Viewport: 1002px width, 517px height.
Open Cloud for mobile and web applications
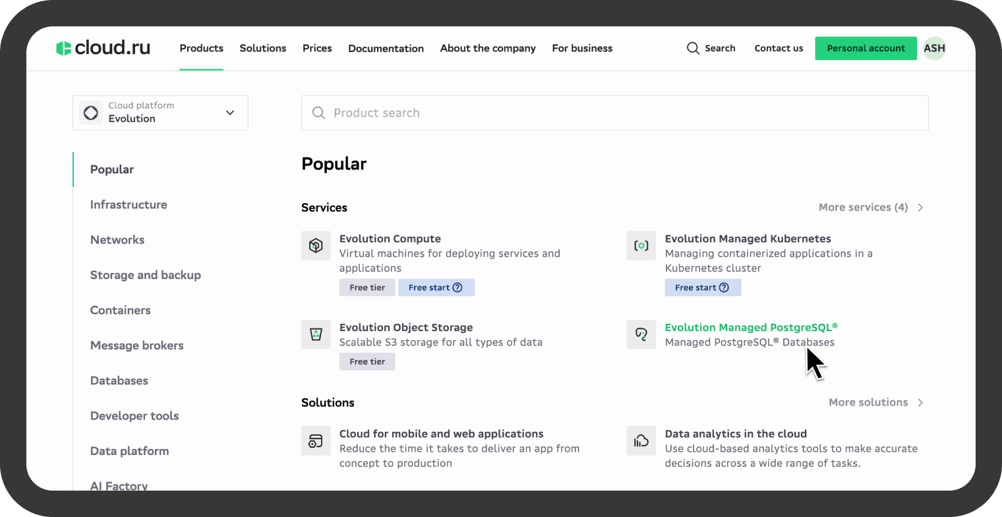[441, 435]
